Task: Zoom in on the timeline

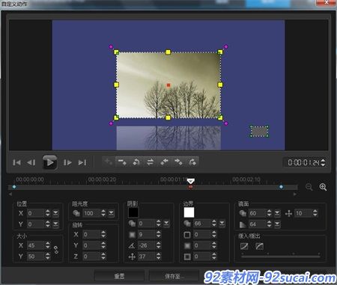Action: coord(323,187)
